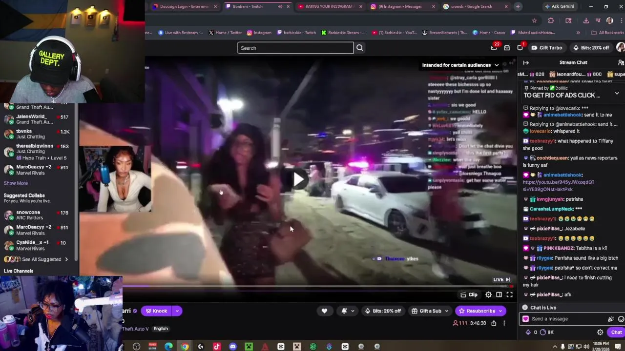Screen dimensions: 625x351
Task: Open the Bits 29% off button below the video
Action: tap(383, 311)
